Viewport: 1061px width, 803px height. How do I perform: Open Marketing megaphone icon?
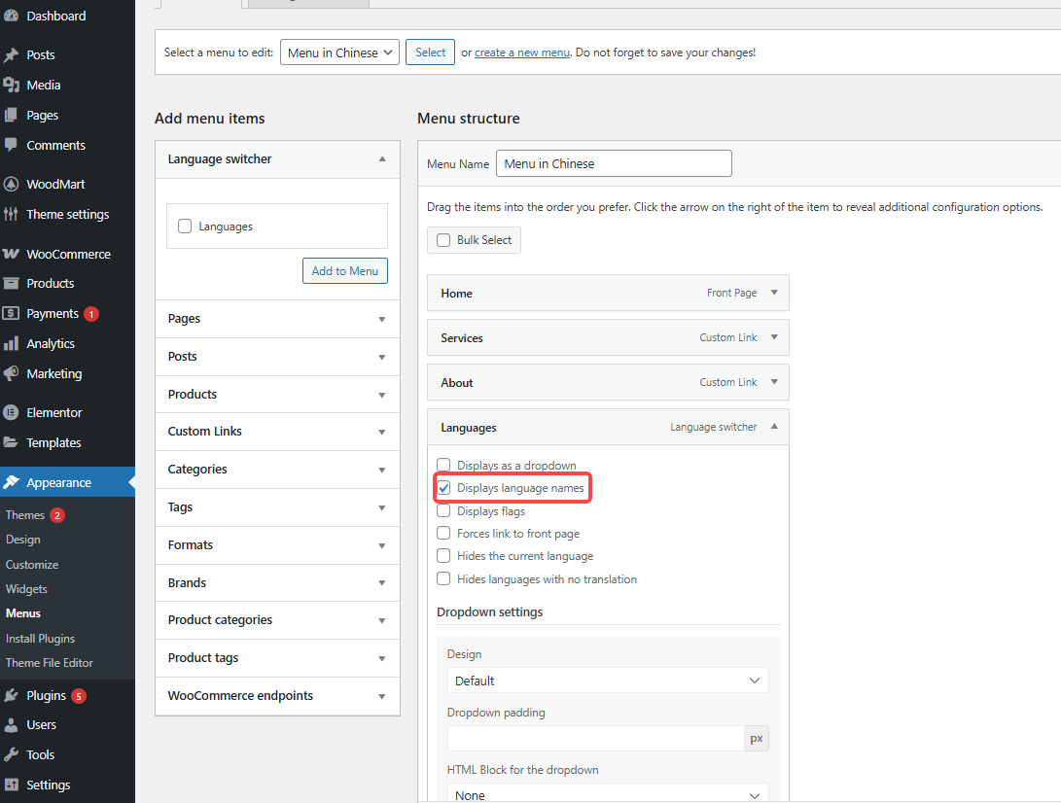tap(11, 373)
